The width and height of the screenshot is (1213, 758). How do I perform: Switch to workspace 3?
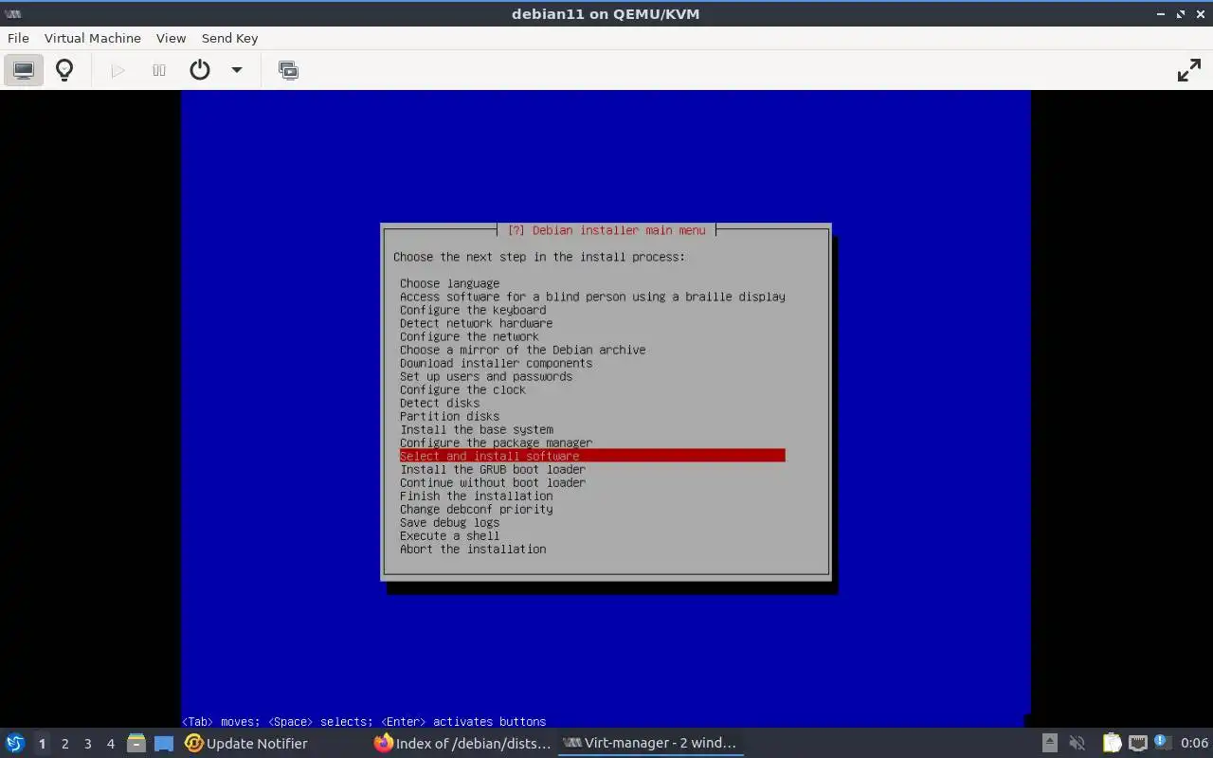tap(87, 744)
